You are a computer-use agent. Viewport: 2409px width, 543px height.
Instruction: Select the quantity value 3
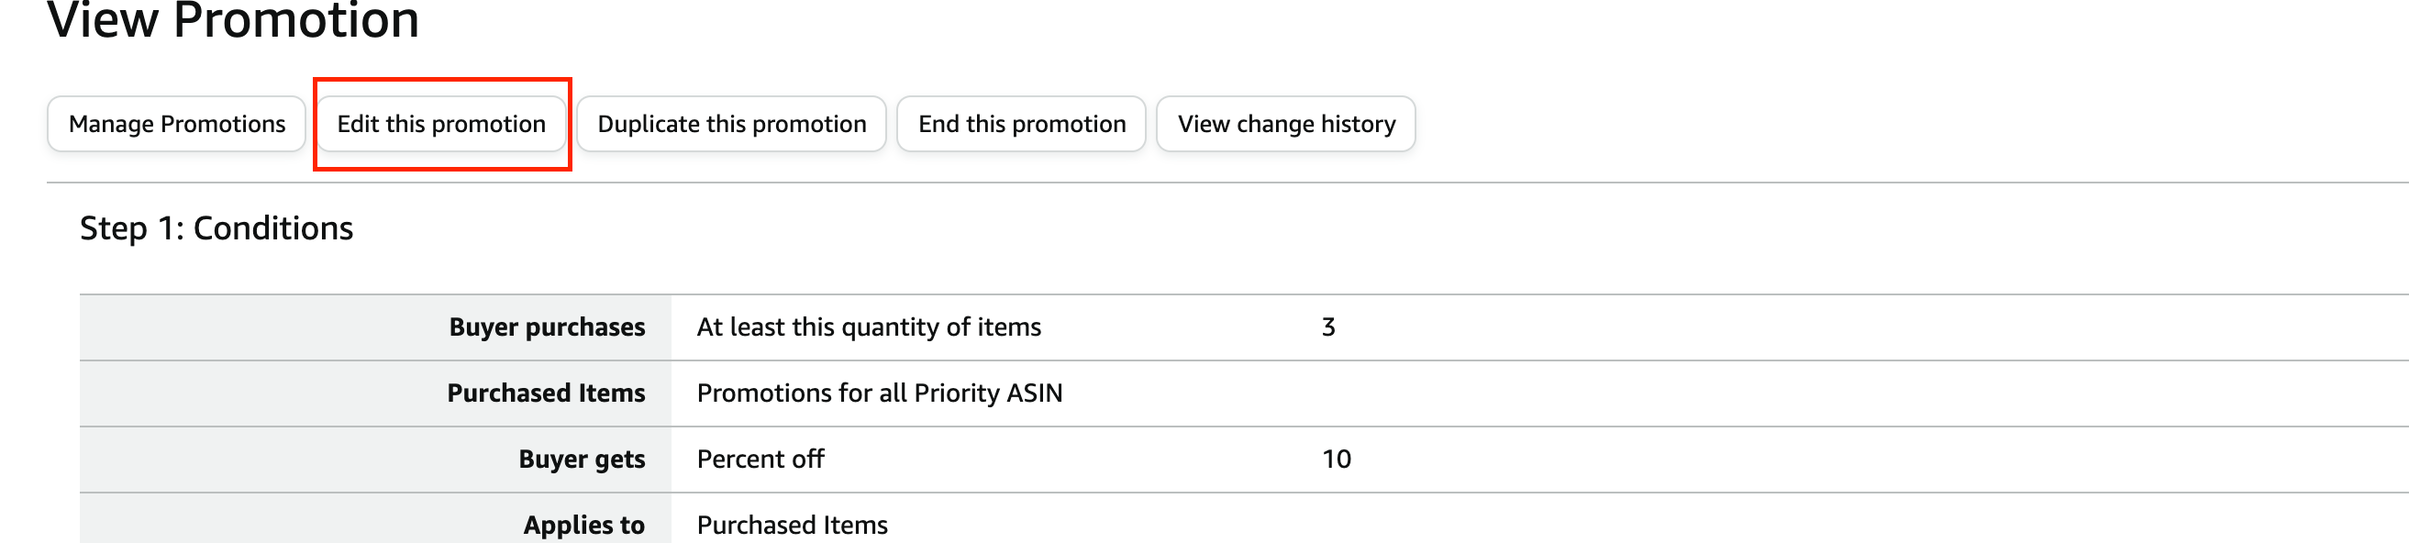[x=1328, y=327]
